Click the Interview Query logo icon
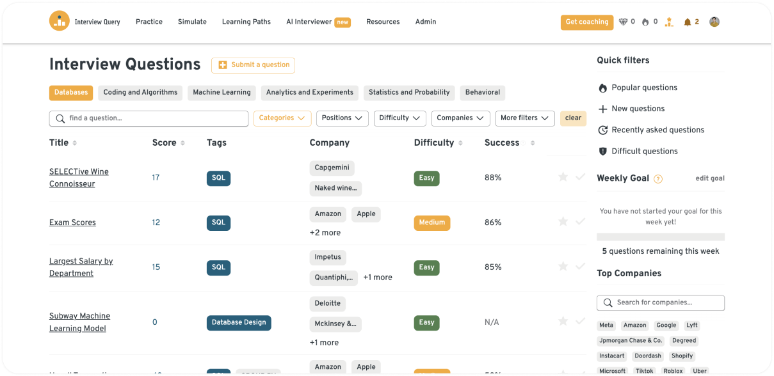This screenshot has height=376, width=774. (60, 21)
